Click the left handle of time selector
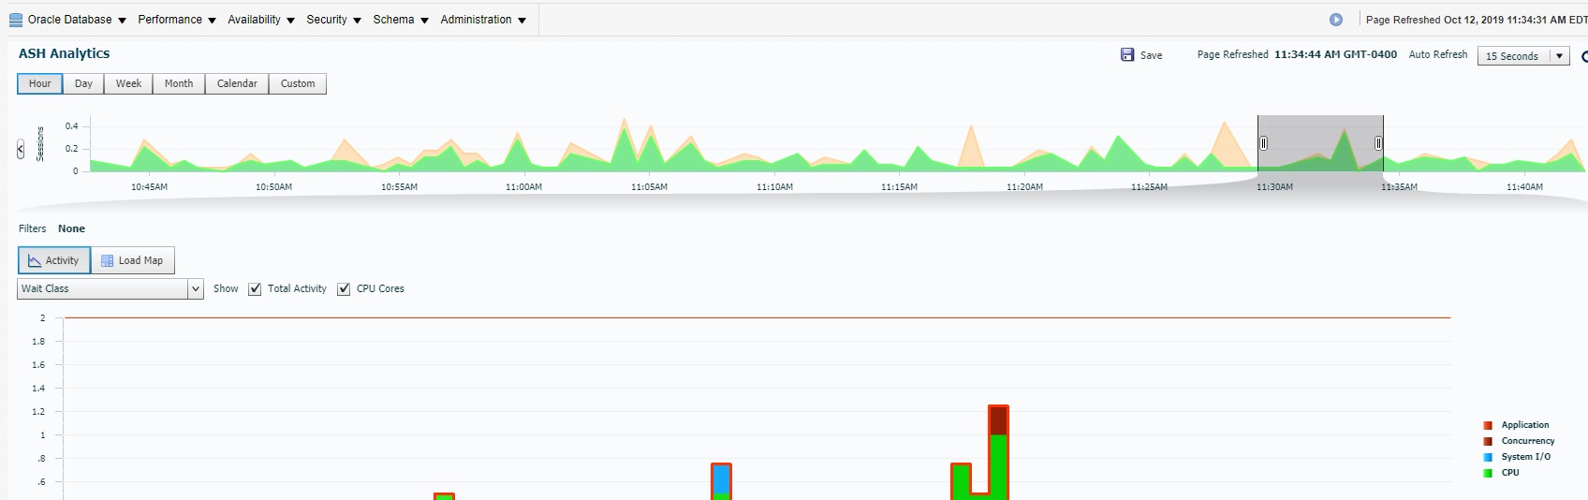The width and height of the screenshot is (1588, 500). pyautogui.click(x=1263, y=143)
